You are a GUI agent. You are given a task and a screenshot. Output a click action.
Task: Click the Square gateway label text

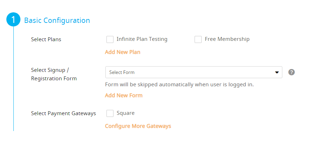[x=125, y=113]
